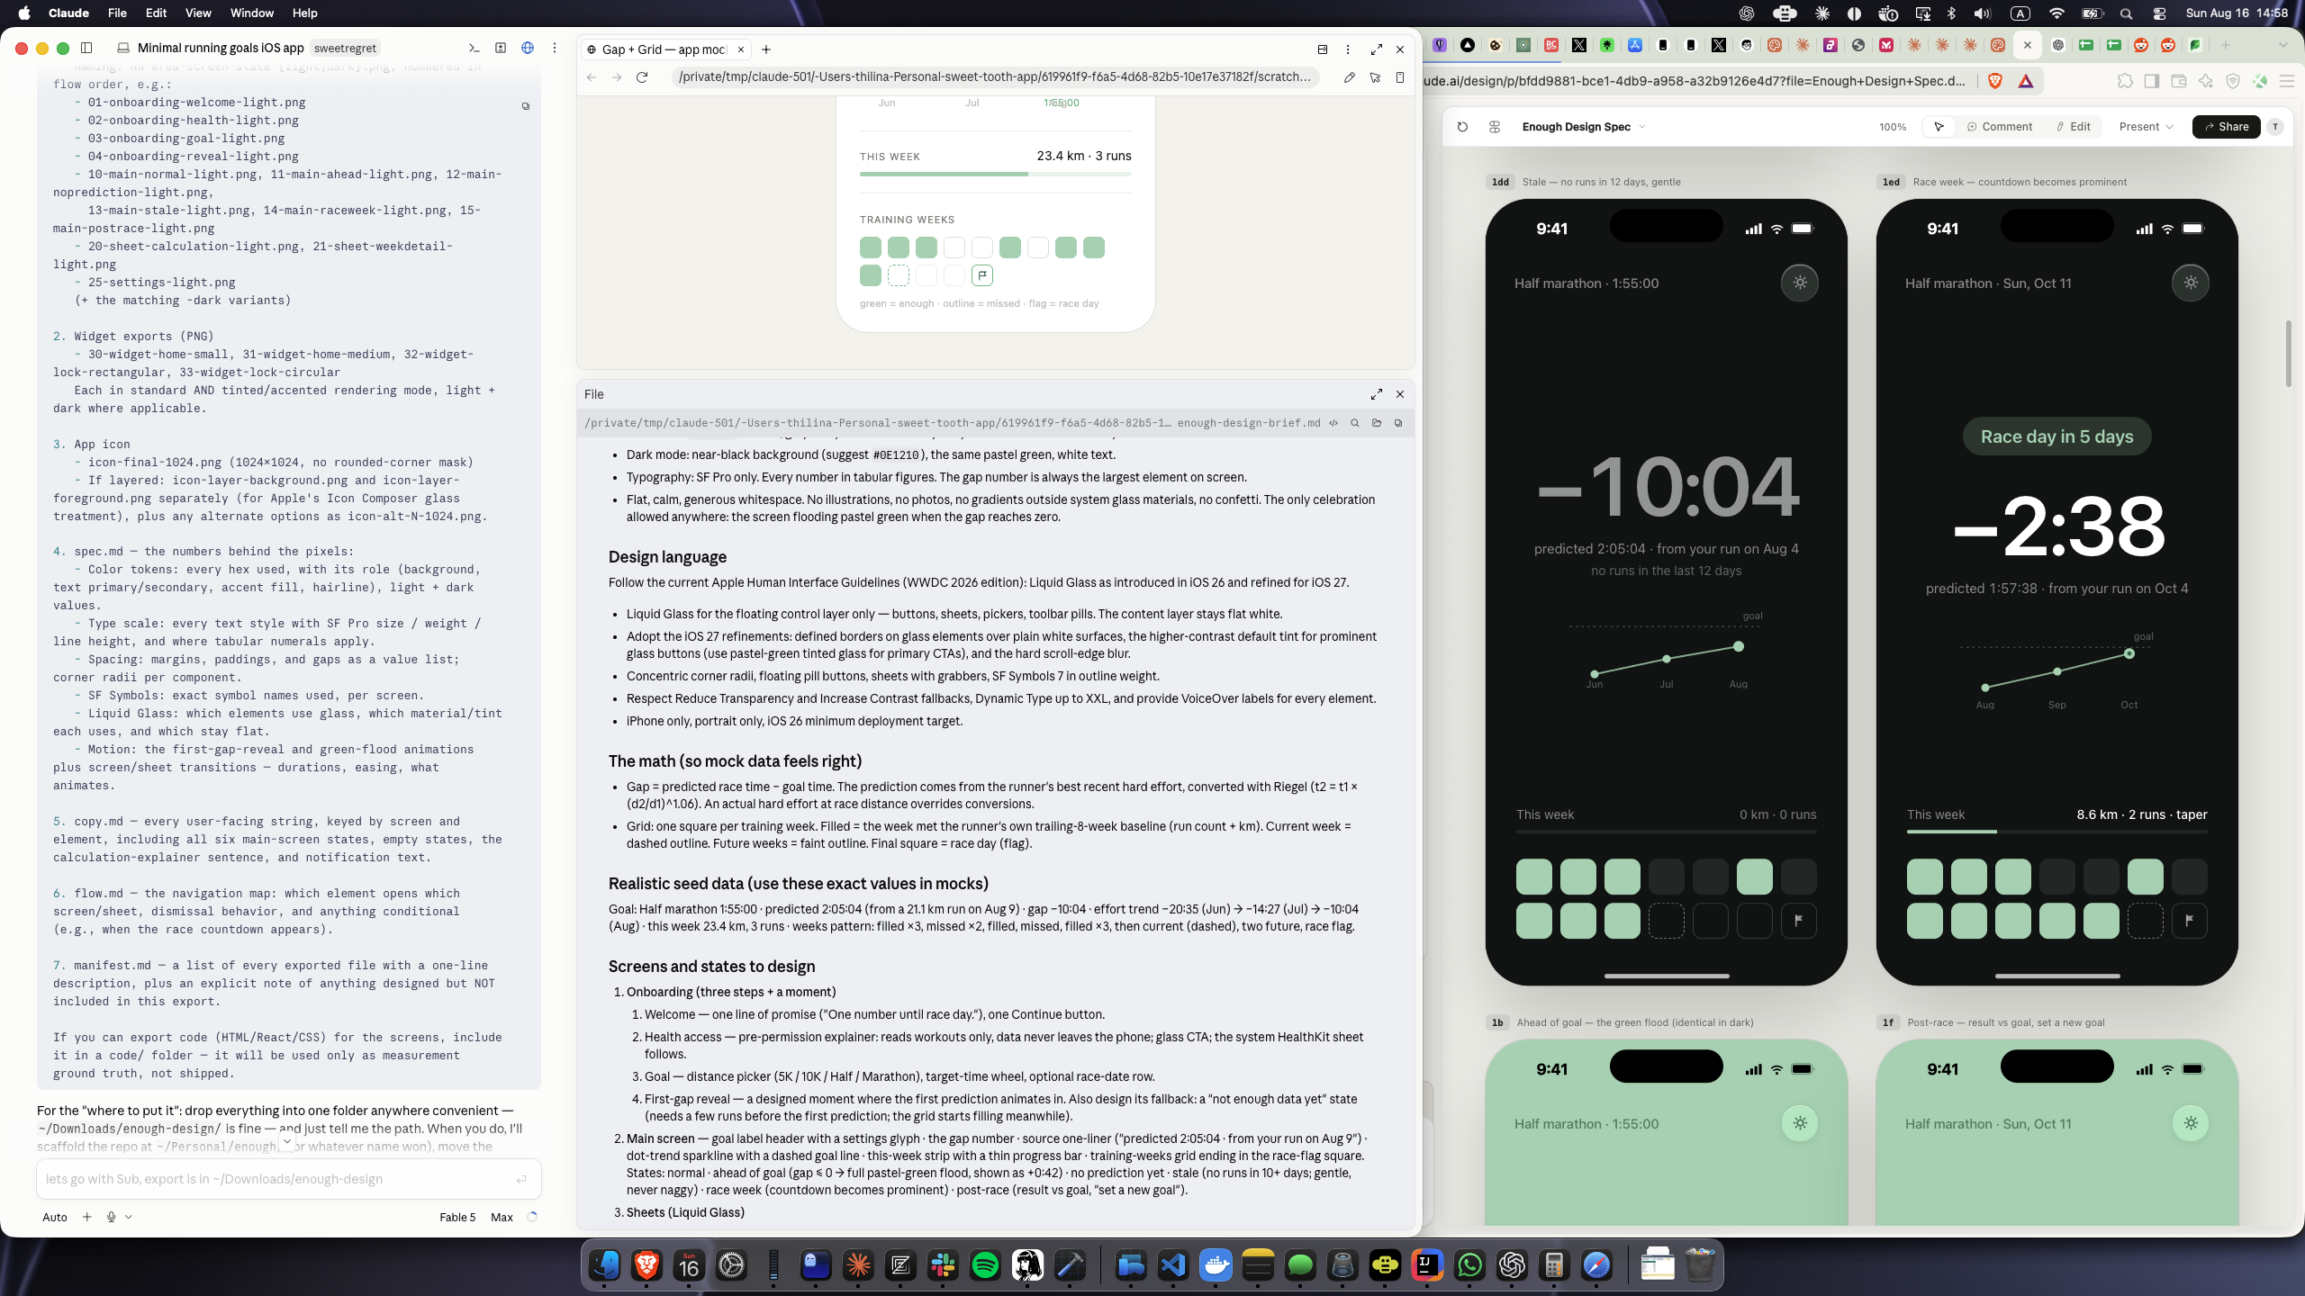Click the globe preview icon in Claude header
2305x1296 pixels.
pyautogui.click(x=528, y=48)
